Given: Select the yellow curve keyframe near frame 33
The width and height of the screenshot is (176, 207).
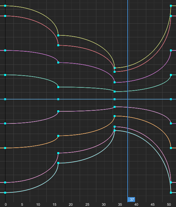Looking at the screenshot, I should pyautogui.click(x=115, y=68).
